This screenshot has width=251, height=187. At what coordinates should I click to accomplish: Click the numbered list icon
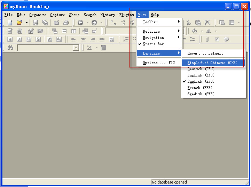pyautogui.click(x=126, y=39)
